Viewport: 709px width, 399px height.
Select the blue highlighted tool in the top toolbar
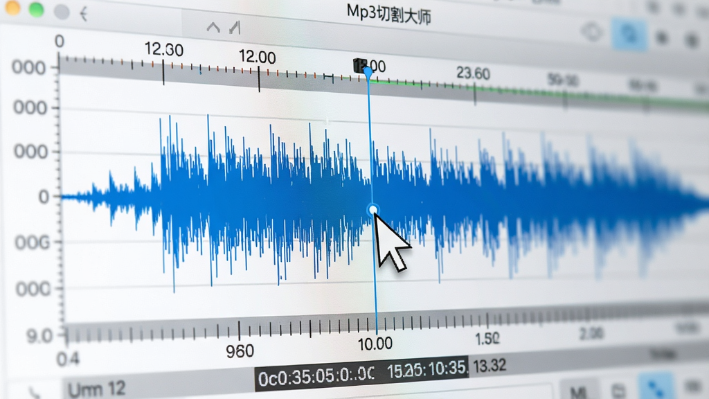coord(629,33)
